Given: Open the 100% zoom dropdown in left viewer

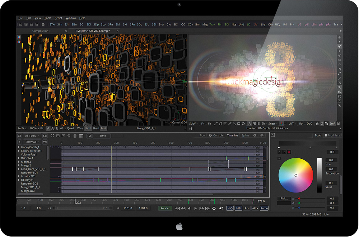Looking at the screenshot, I should click(x=34, y=129).
